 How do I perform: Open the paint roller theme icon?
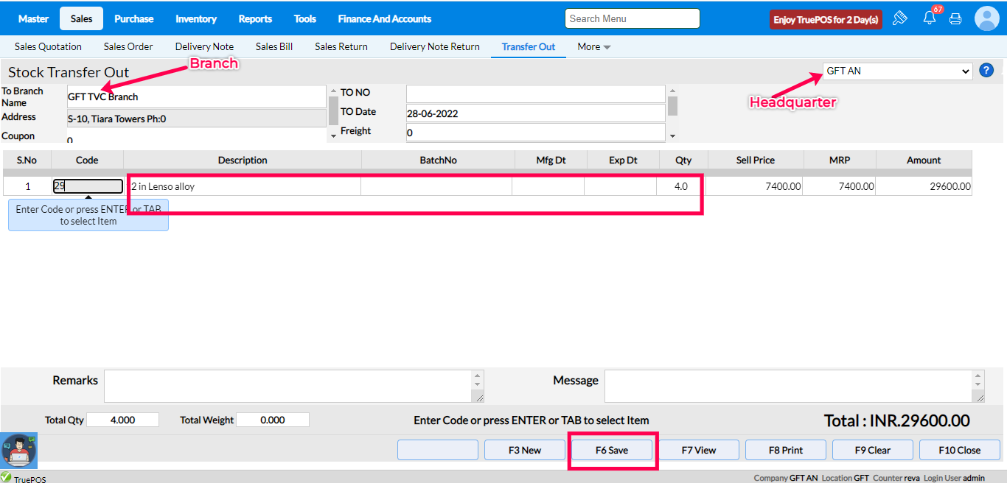[899, 18]
